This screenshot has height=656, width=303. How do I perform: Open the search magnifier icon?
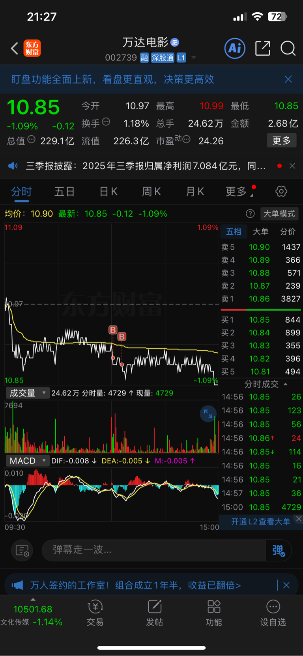pyautogui.click(x=288, y=49)
